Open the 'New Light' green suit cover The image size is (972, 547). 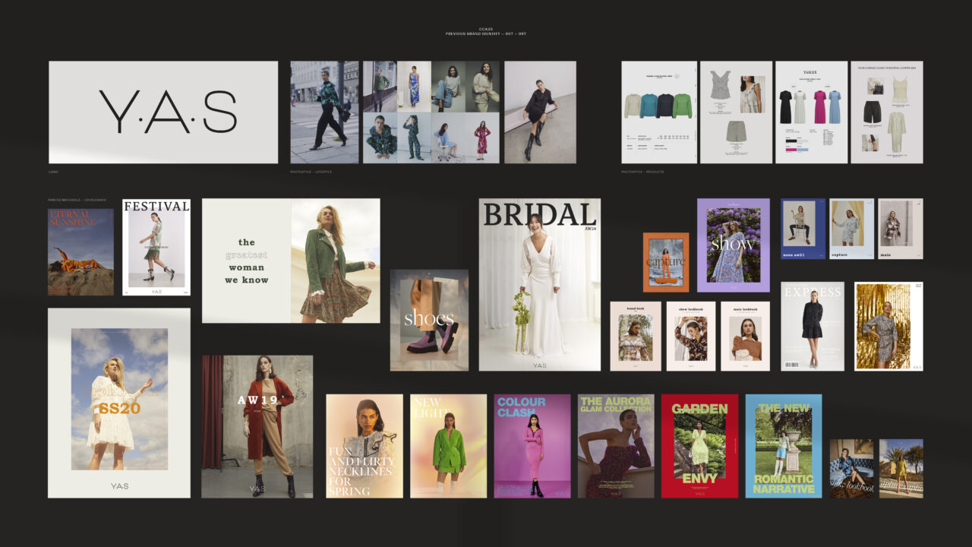pos(449,446)
